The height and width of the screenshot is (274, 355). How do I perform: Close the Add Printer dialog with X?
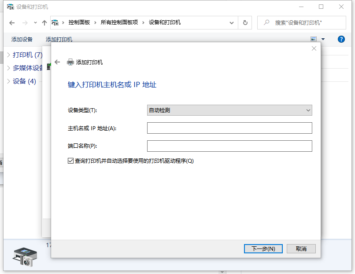314,48
